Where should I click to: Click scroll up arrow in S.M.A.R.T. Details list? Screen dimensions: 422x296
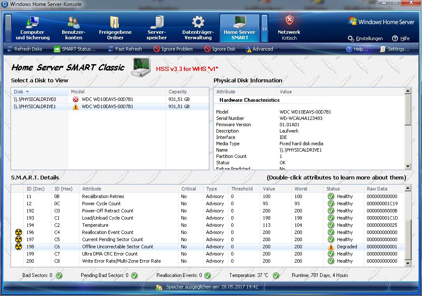408,188
